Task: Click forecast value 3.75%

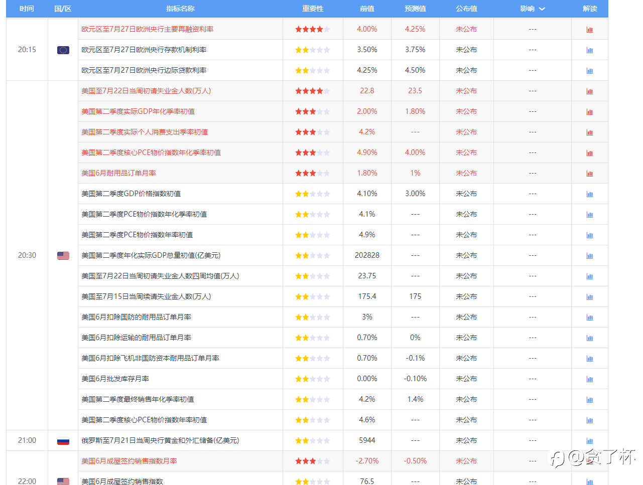Action: point(415,50)
